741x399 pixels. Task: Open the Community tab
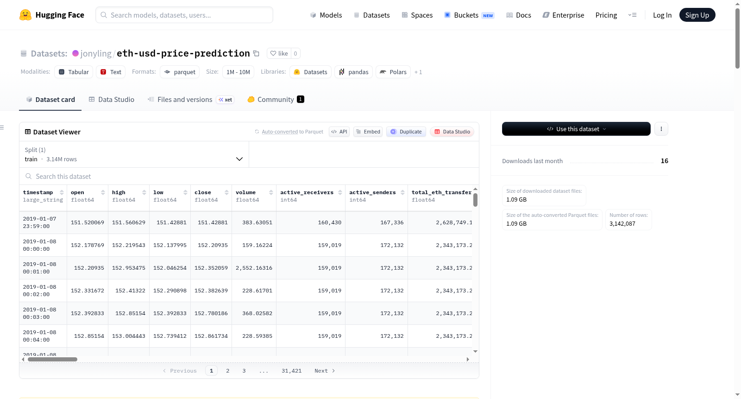[x=276, y=99]
